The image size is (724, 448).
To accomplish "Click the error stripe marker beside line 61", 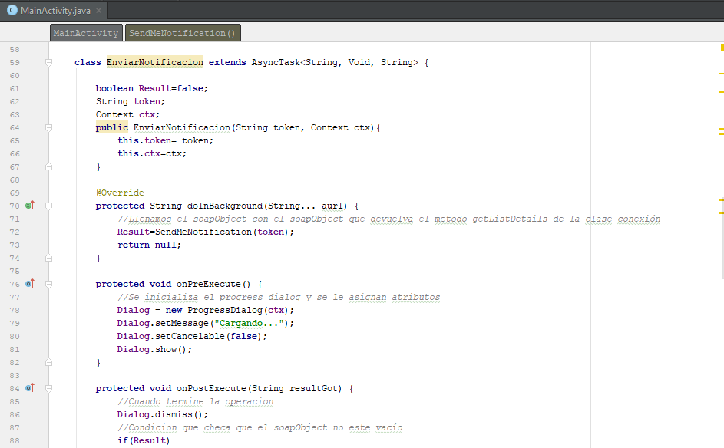I will click(x=721, y=92).
